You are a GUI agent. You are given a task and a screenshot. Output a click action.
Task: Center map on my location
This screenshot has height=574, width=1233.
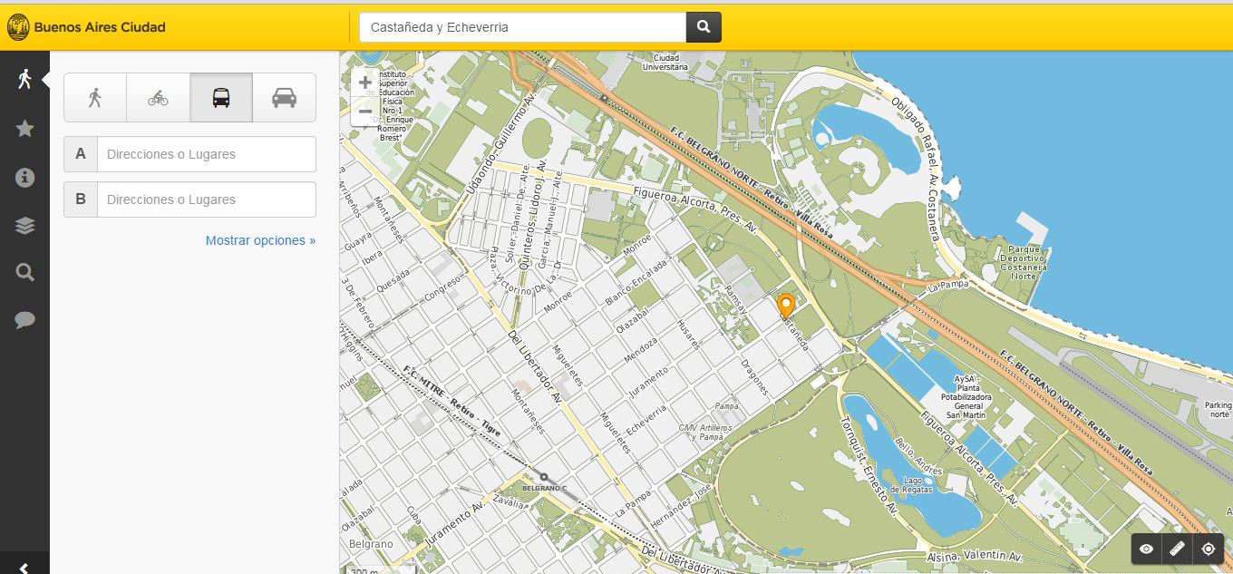click(1208, 549)
